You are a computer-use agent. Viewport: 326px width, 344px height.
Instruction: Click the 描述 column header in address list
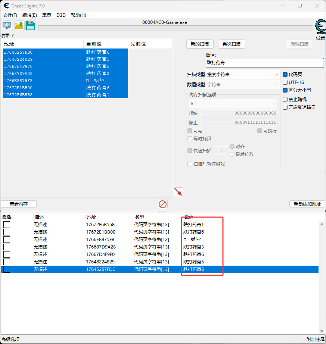click(x=59, y=217)
